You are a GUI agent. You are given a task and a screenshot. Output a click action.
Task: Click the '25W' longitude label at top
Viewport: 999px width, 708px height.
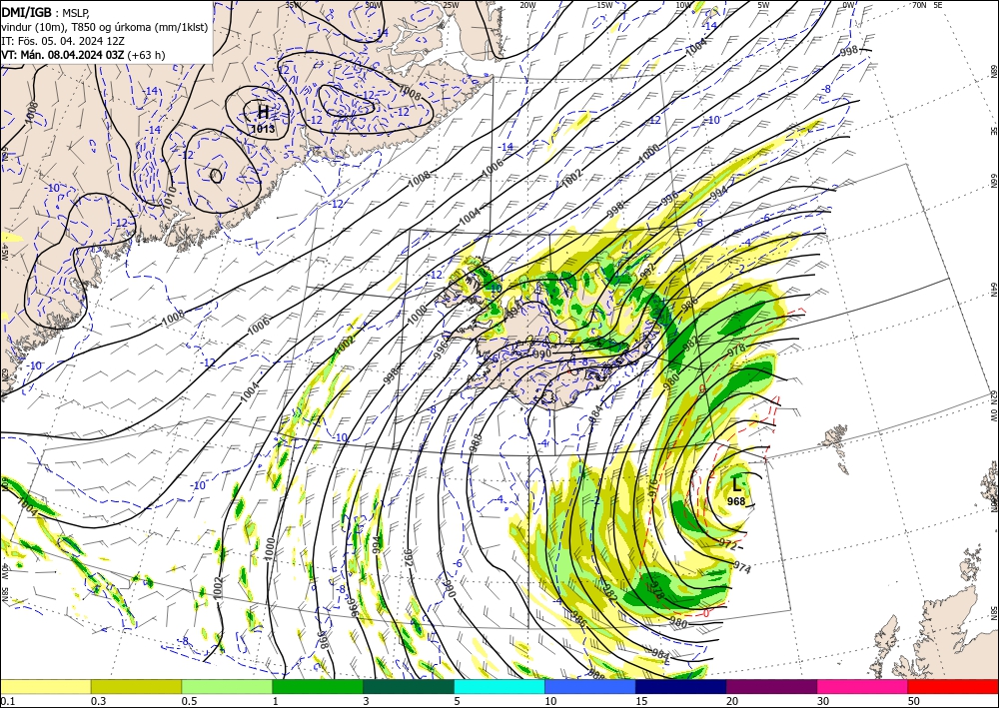tap(451, 5)
